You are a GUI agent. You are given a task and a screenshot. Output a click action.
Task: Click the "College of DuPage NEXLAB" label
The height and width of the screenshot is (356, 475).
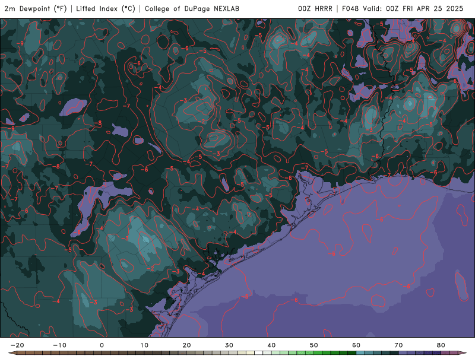192,9
